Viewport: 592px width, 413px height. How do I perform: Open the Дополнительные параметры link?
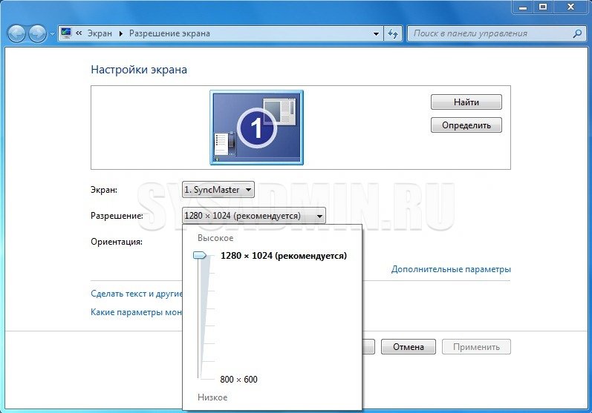pos(451,269)
